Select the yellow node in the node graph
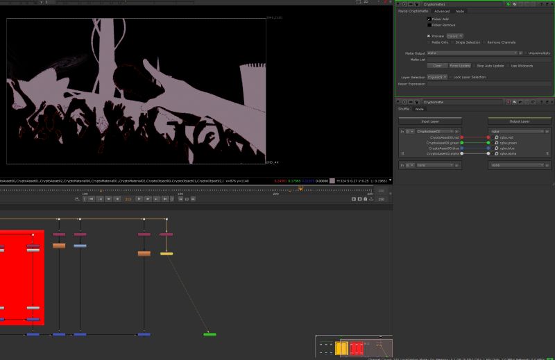The height and width of the screenshot is (360, 555). coord(166,253)
